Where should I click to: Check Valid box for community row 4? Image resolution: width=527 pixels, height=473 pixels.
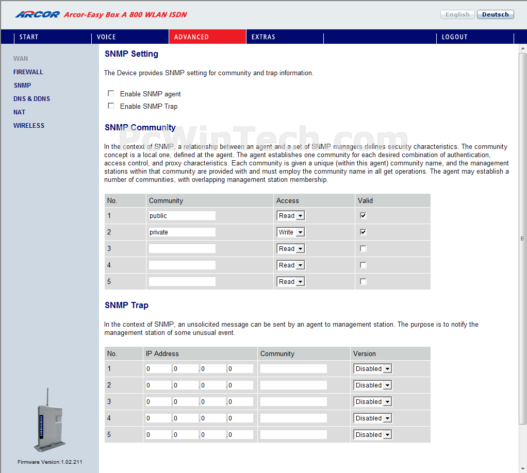363,265
